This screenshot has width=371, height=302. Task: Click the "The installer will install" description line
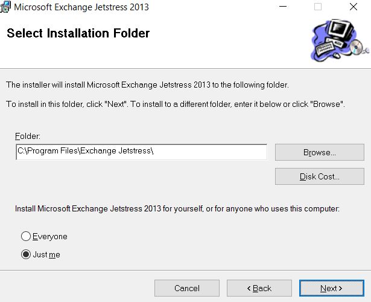coord(147,85)
